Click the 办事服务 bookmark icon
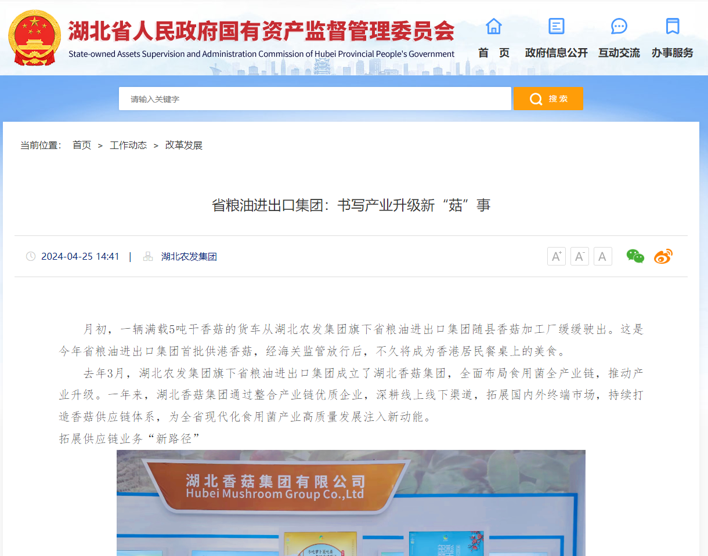The image size is (708, 556). (672, 26)
